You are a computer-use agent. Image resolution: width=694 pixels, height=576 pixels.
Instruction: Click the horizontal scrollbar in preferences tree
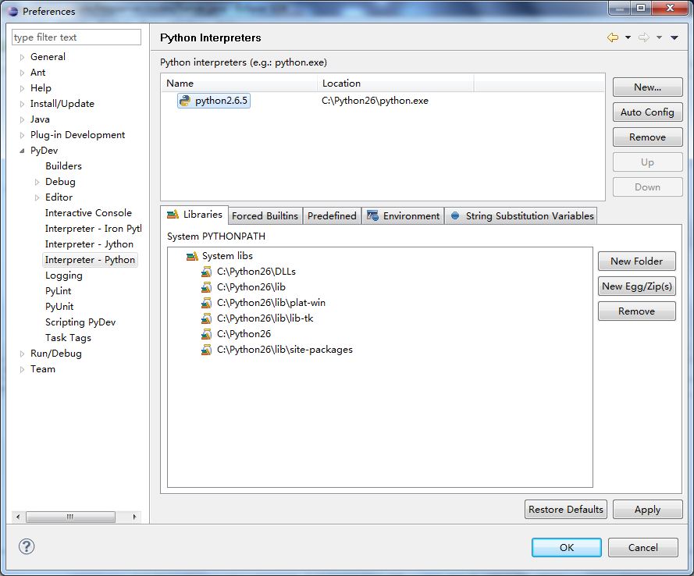point(69,517)
